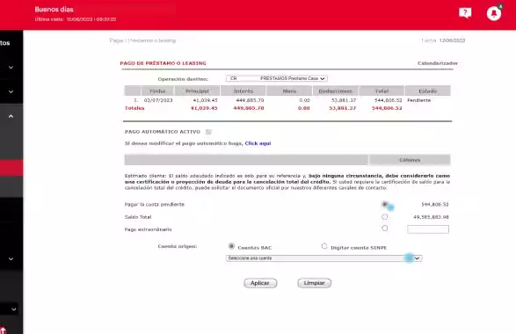Click the 'Interés' column header

click(x=243, y=91)
